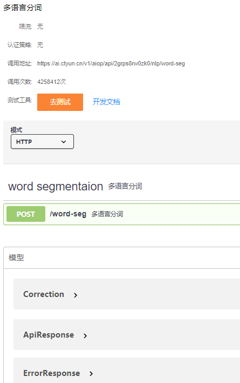The height and width of the screenshot is (383, 240).
Task: Click 多语言分词 description beside /word-seg
Action: [x=107, y=214]
